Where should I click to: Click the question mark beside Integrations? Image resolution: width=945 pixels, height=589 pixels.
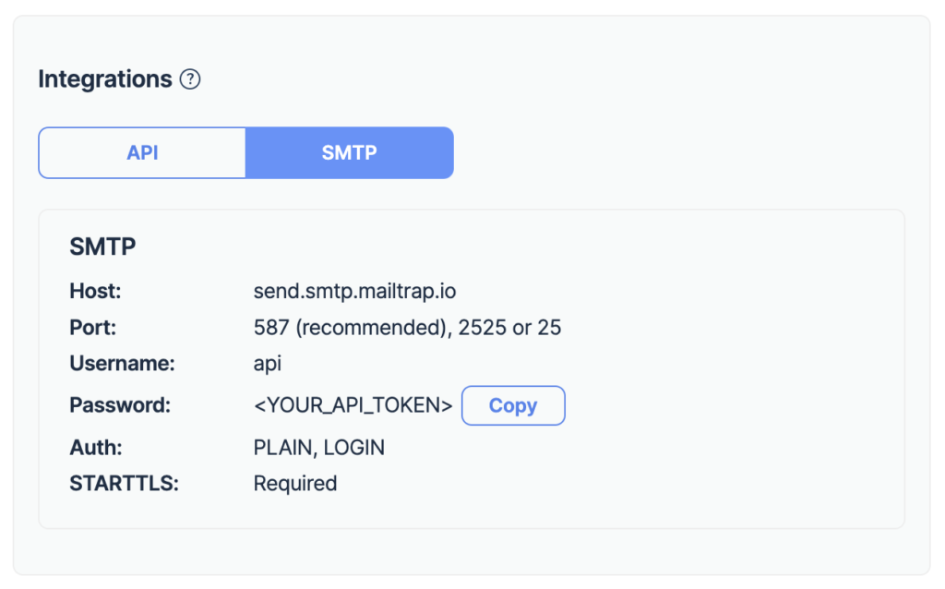190,79
